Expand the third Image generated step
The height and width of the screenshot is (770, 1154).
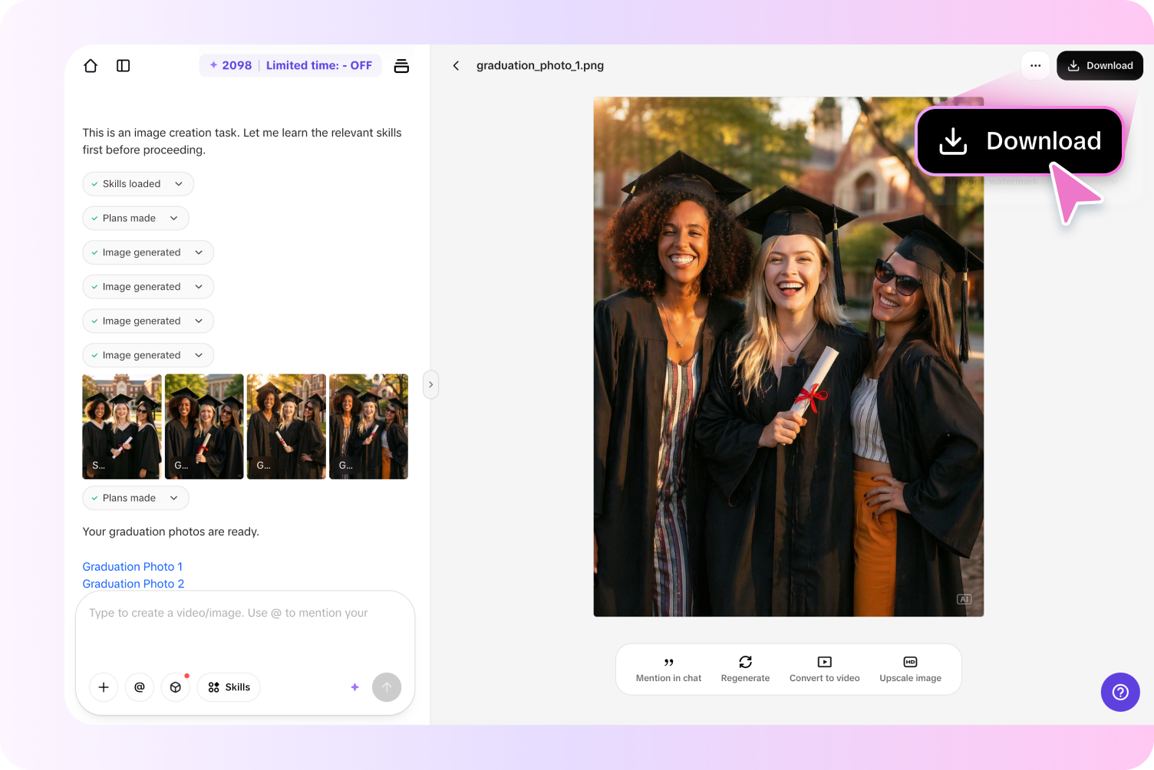point(148,321)
